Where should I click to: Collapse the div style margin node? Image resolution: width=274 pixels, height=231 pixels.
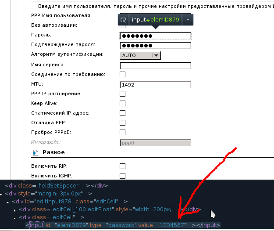click(1, 194)
